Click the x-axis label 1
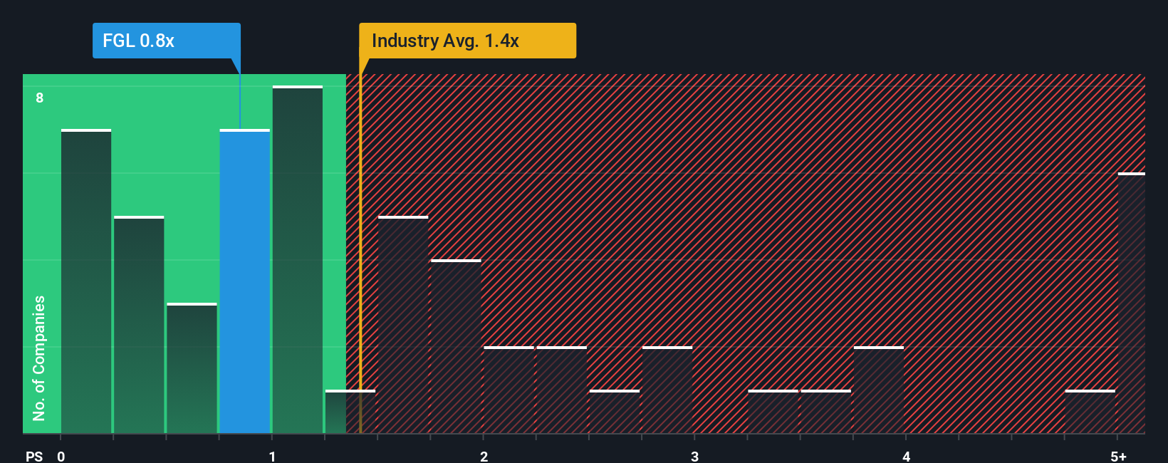Viewport: 1168px width, 463px height. coord(273,457)
